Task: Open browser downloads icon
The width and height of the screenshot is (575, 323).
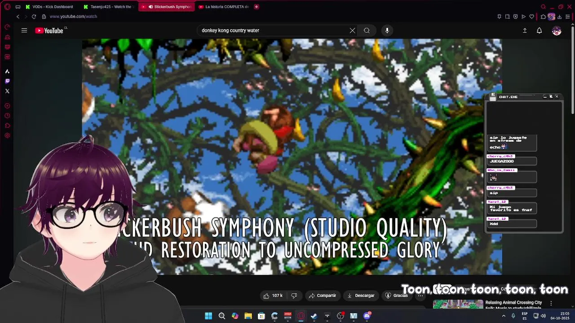Action: 559,17
